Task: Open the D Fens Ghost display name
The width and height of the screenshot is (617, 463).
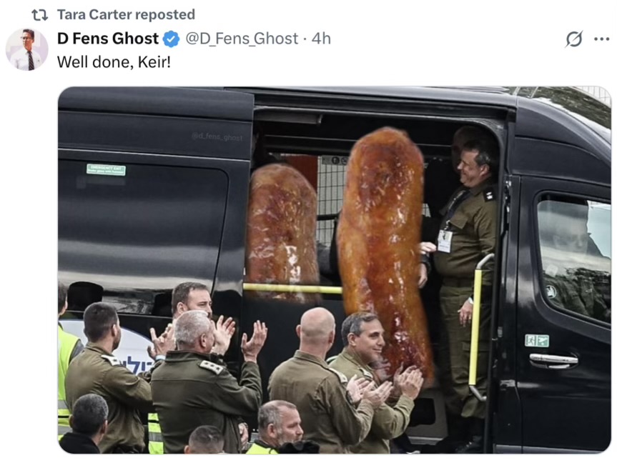Action: [x=108, y=39]
